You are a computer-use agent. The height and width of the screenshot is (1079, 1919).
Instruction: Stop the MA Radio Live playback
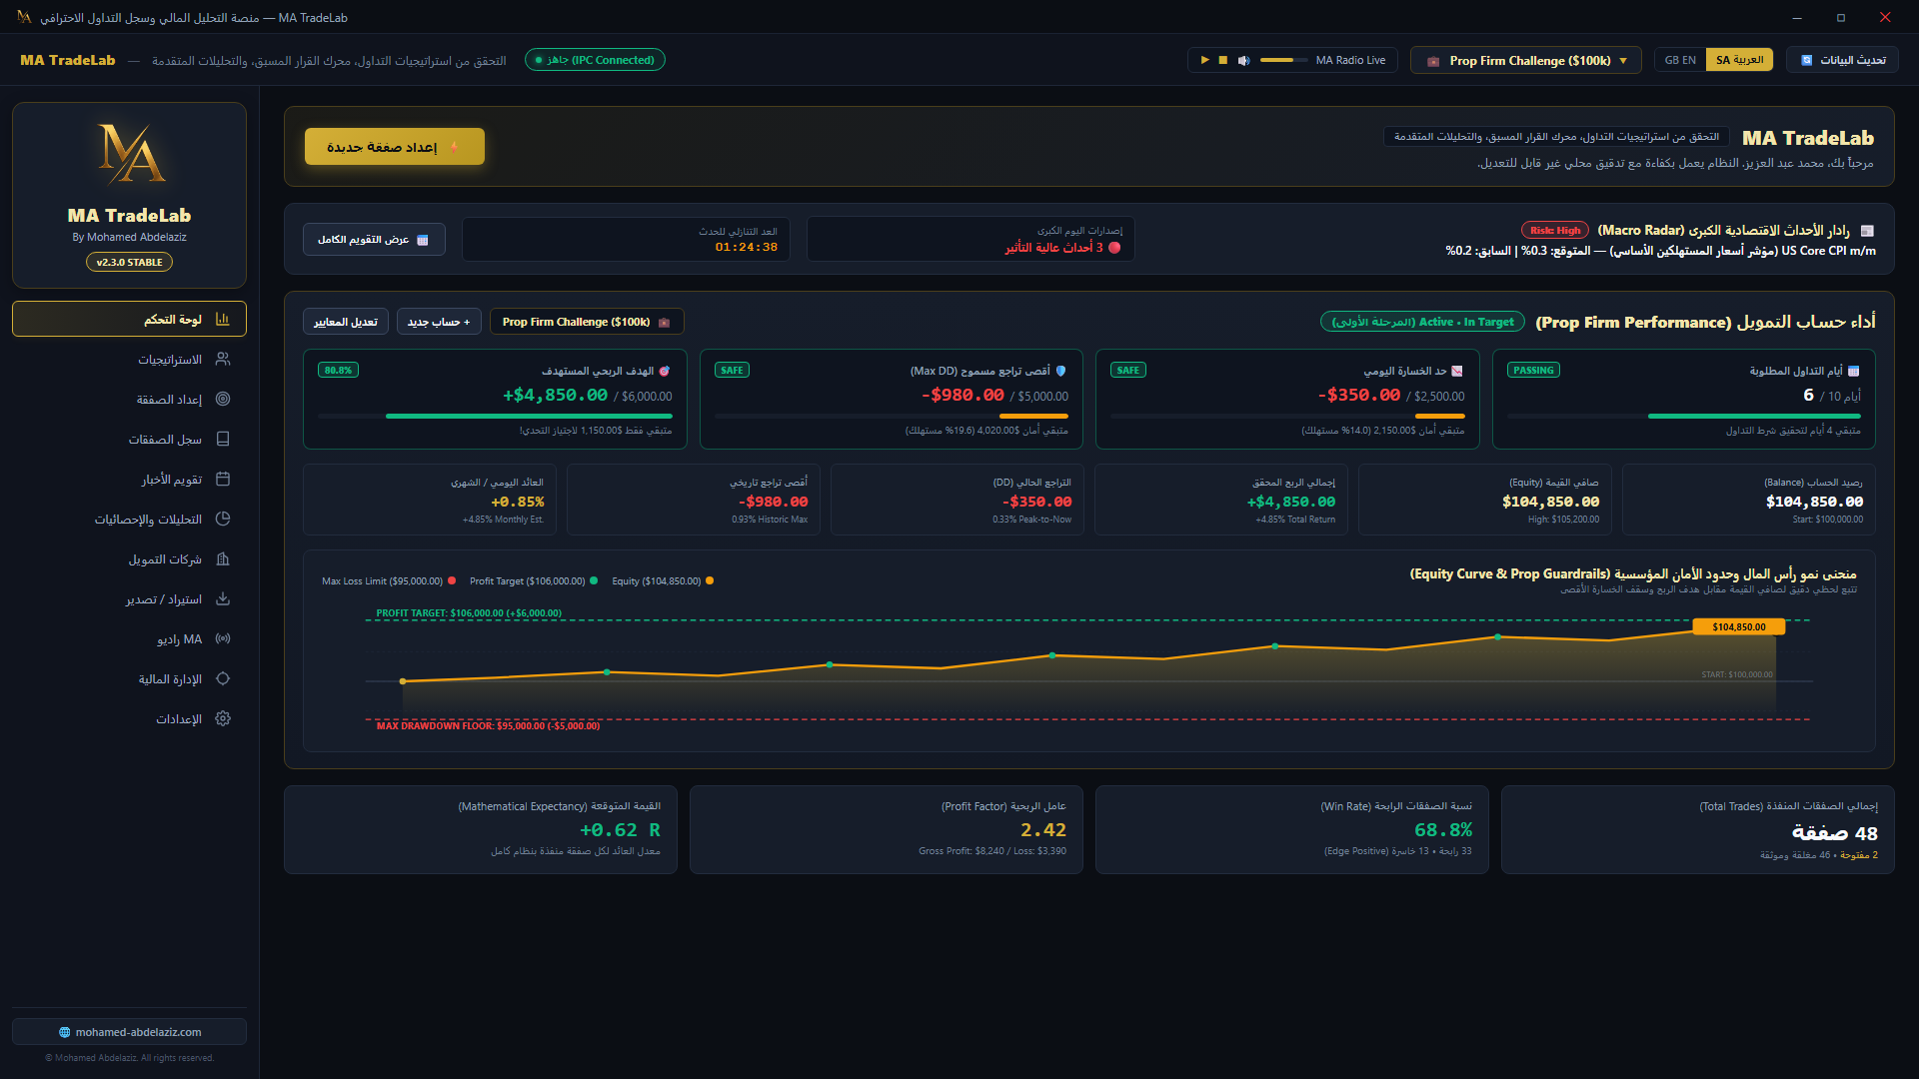pos(1222,61)
